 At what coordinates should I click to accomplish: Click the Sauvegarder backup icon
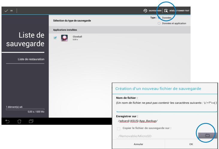click(145, 10)
